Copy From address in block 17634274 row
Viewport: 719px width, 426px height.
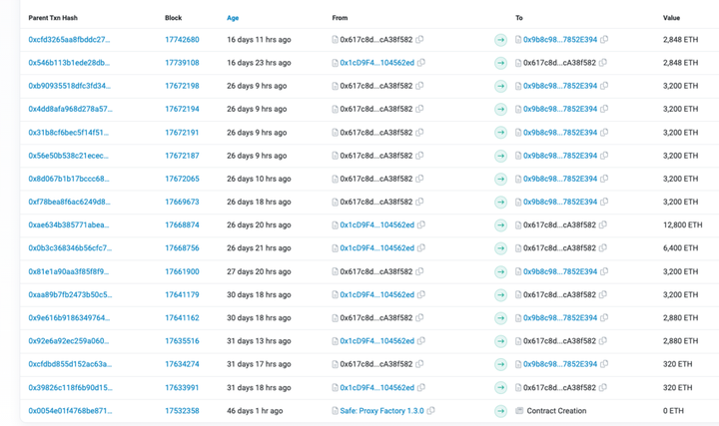[419, 364]
